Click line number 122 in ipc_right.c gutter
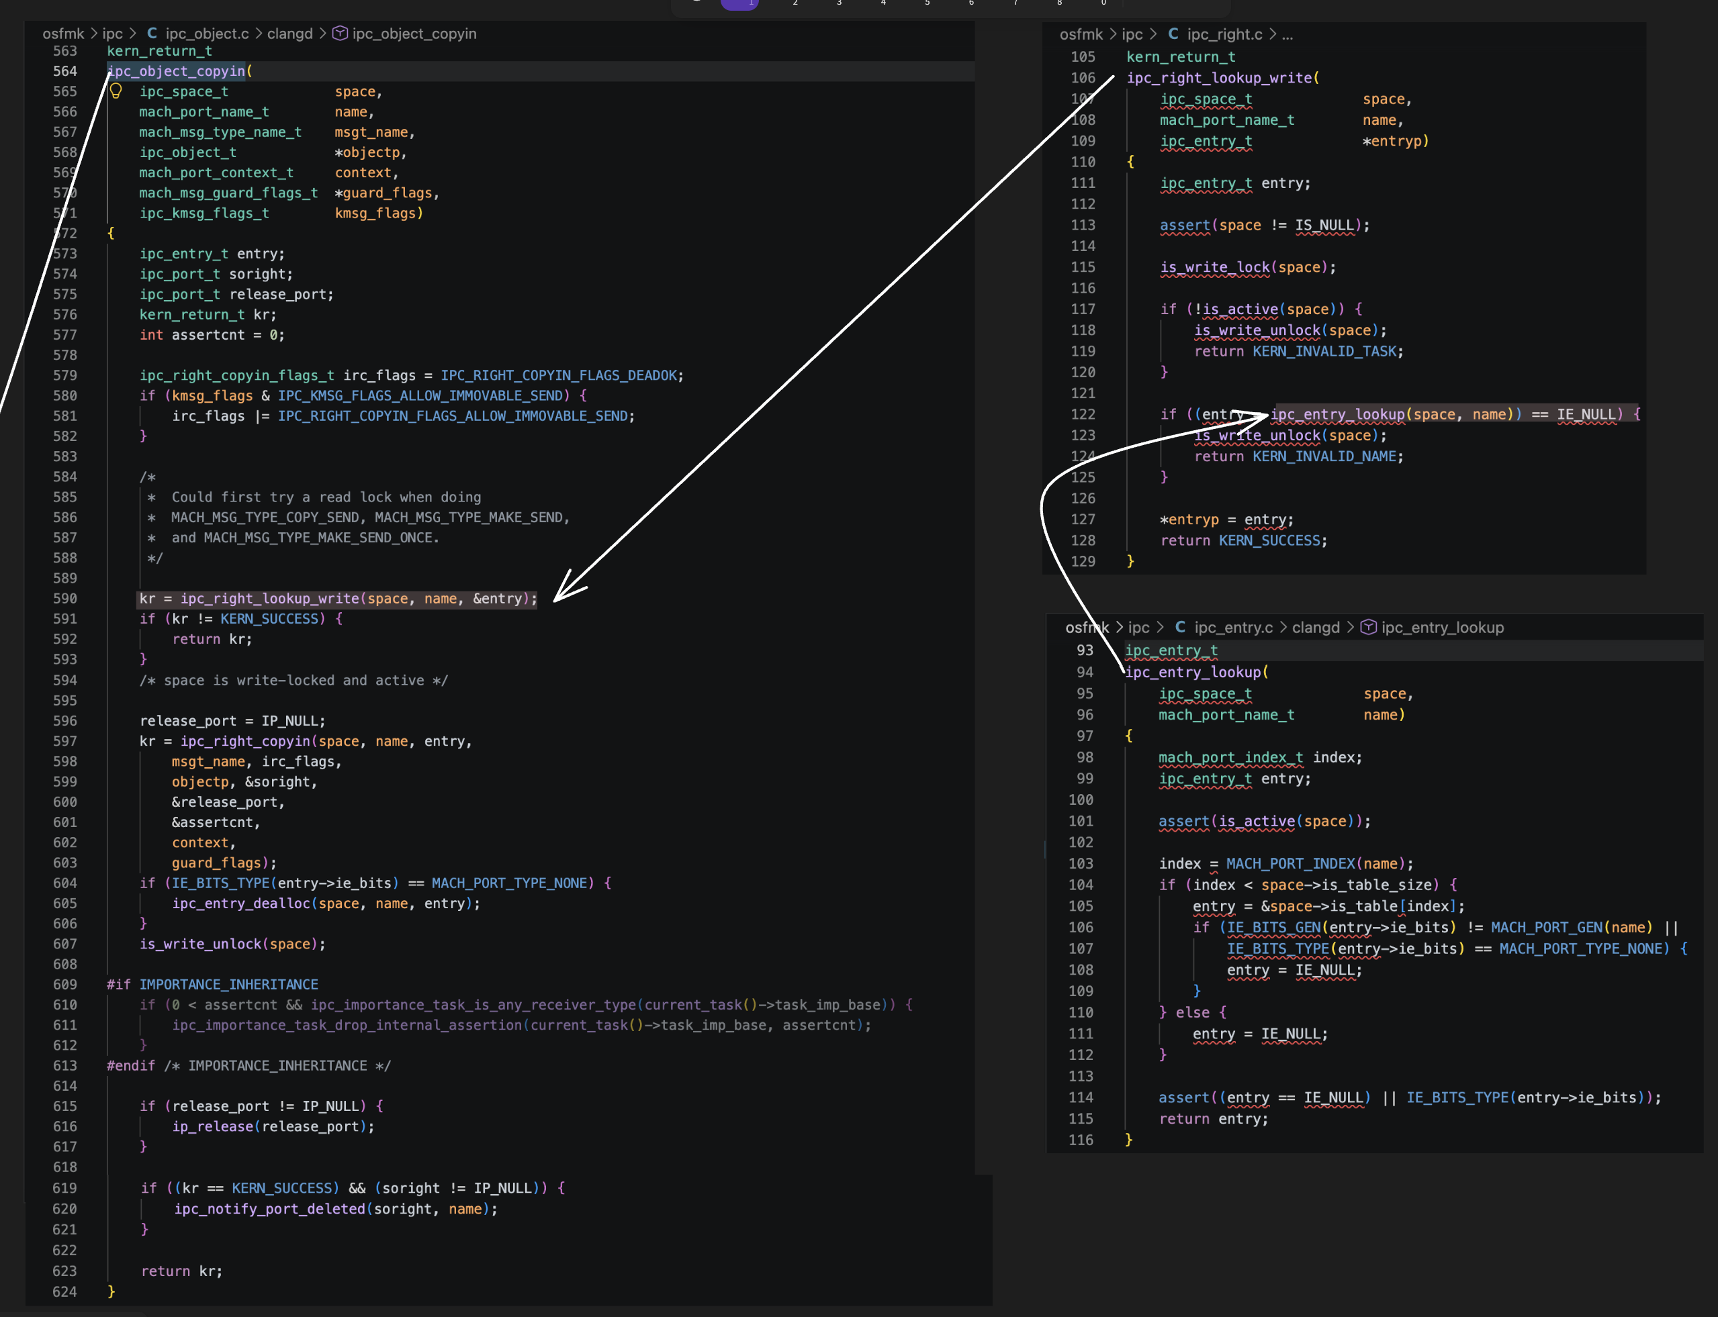This screenshot has width=1718, height=1317. 1083,415
